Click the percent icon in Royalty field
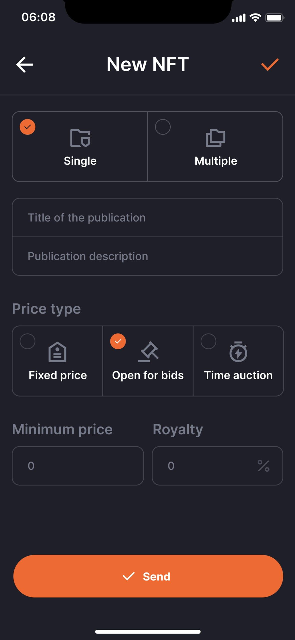Screen dimensions: 295x640 coord(263,466)
